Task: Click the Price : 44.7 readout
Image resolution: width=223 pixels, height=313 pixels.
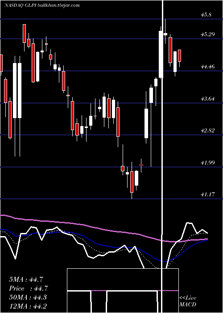Action: (29, 288)
